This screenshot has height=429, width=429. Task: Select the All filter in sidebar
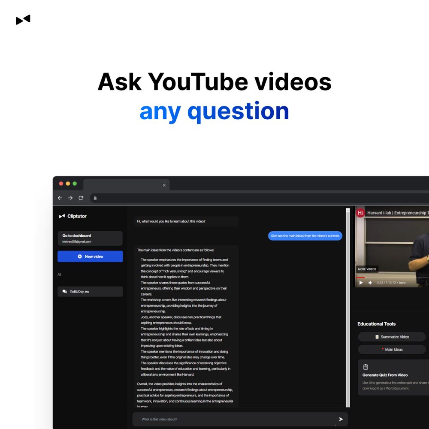(59, 275)
